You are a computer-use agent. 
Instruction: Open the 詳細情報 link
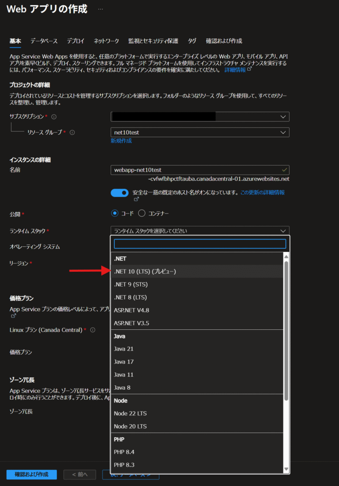(x=235, y=70)
